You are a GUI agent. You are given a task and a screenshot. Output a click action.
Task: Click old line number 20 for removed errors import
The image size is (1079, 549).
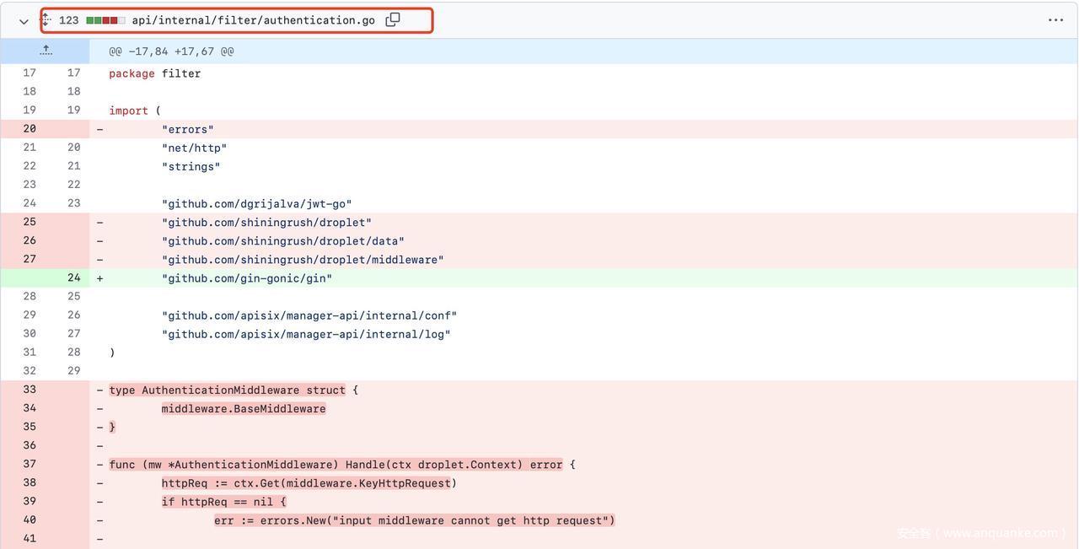pos(30,129)
